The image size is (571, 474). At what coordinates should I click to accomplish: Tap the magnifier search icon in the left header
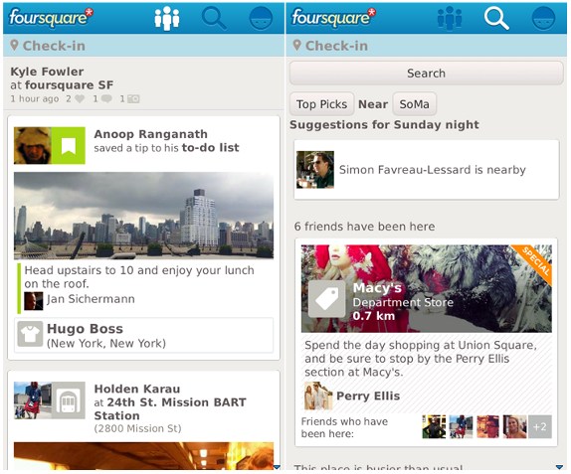(214, 18)
